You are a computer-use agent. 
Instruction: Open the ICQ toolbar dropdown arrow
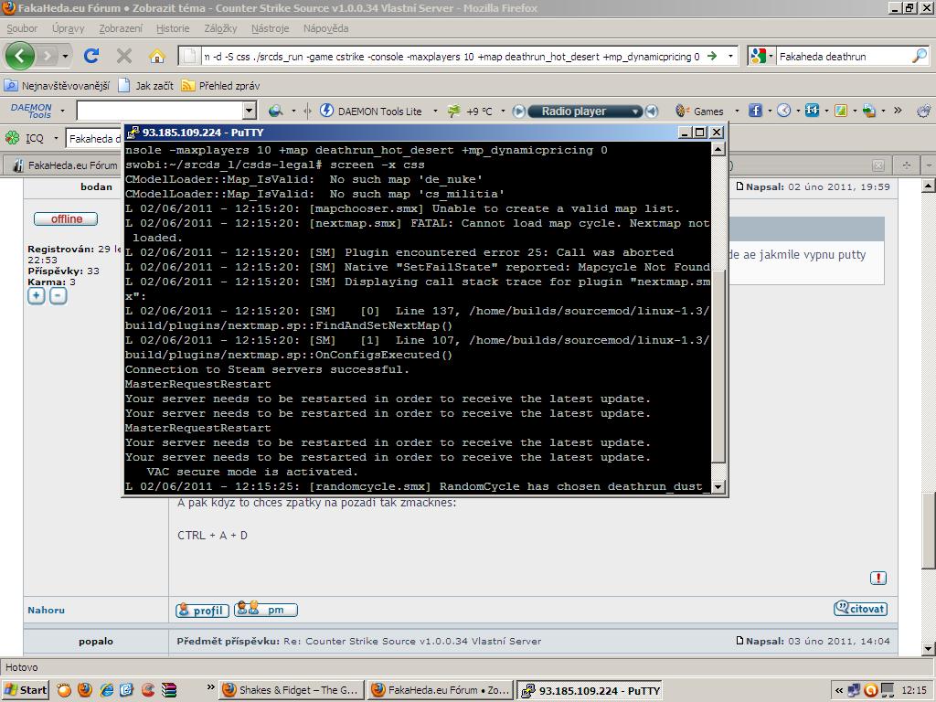tap(56, 139)
